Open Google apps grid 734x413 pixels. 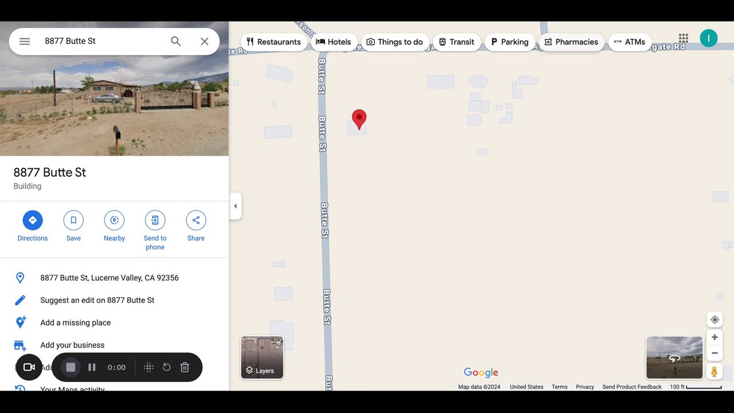click(684, 38)
